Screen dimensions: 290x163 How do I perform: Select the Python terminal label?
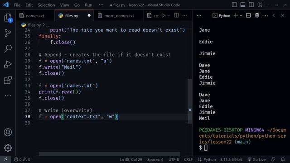(x=222, y=15)
